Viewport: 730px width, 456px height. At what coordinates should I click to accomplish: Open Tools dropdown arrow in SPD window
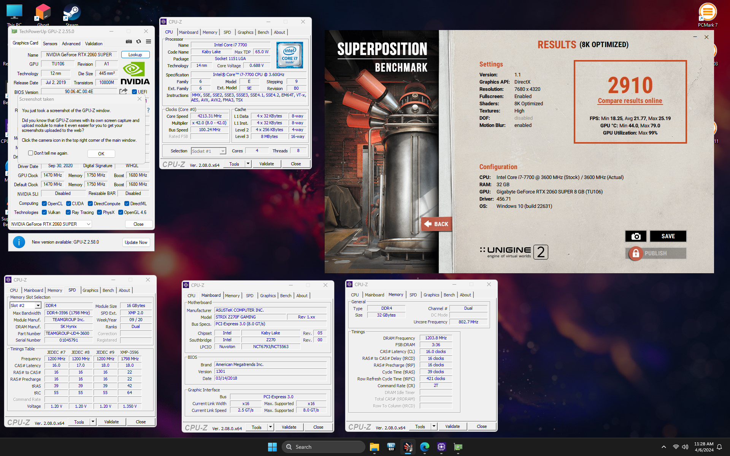(x=93, y=422)
